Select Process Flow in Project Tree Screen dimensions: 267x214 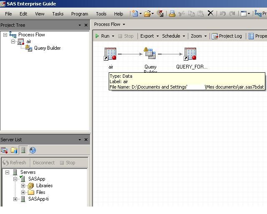(x=32, y=35)
